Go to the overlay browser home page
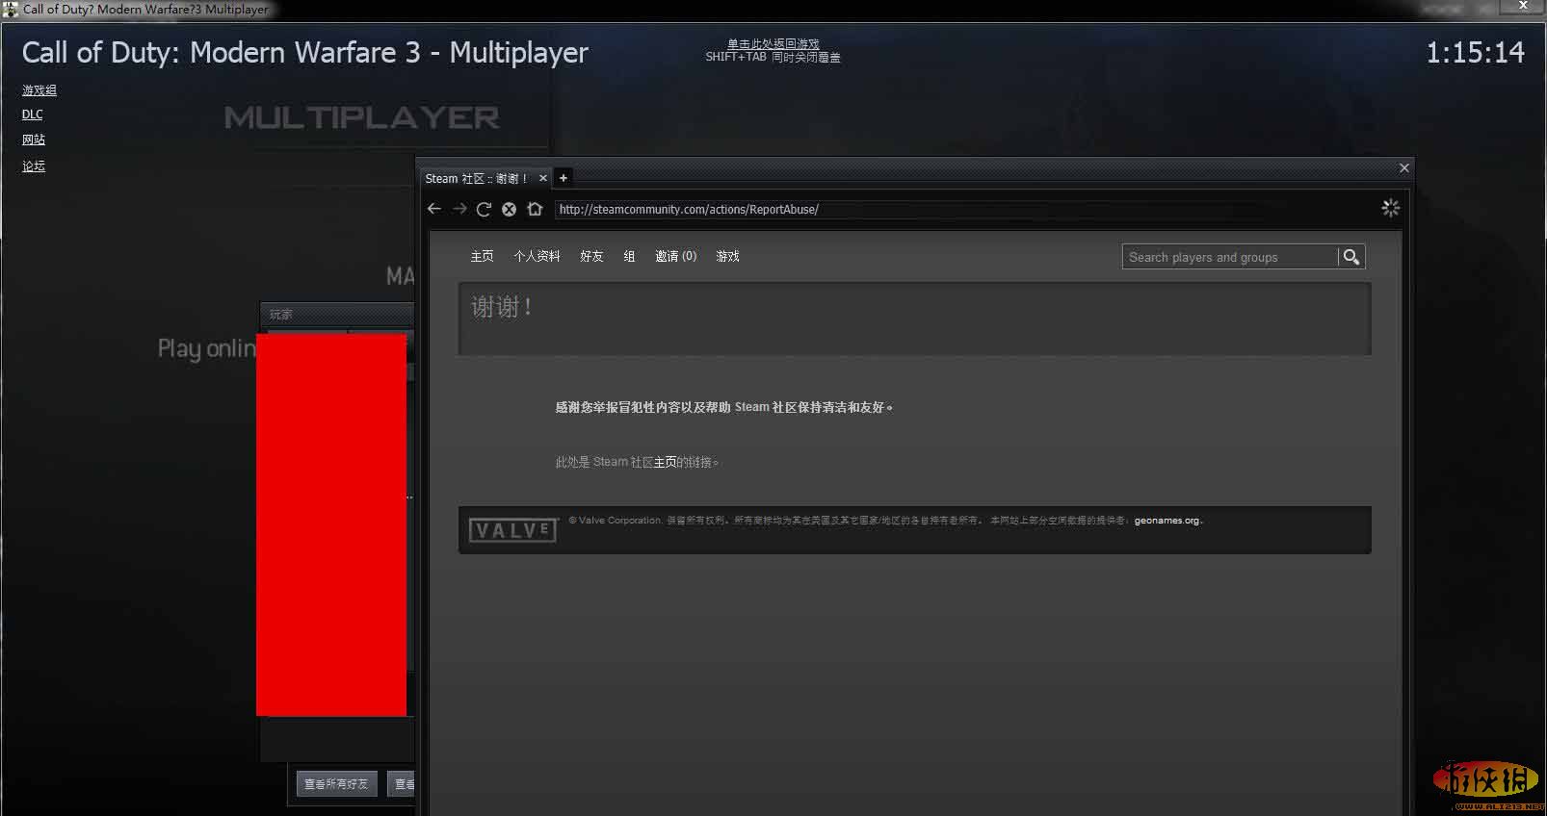The height and width of the screenshot is (816, 1547). tap(535, 209)
